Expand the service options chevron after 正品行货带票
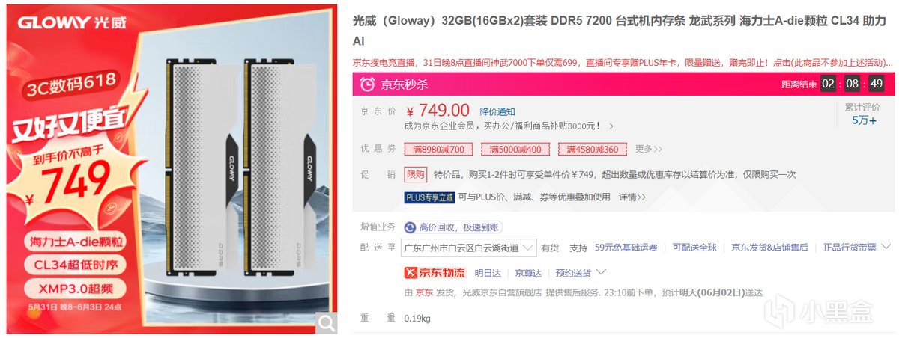 pyautogui.click(x=886, y=247)
